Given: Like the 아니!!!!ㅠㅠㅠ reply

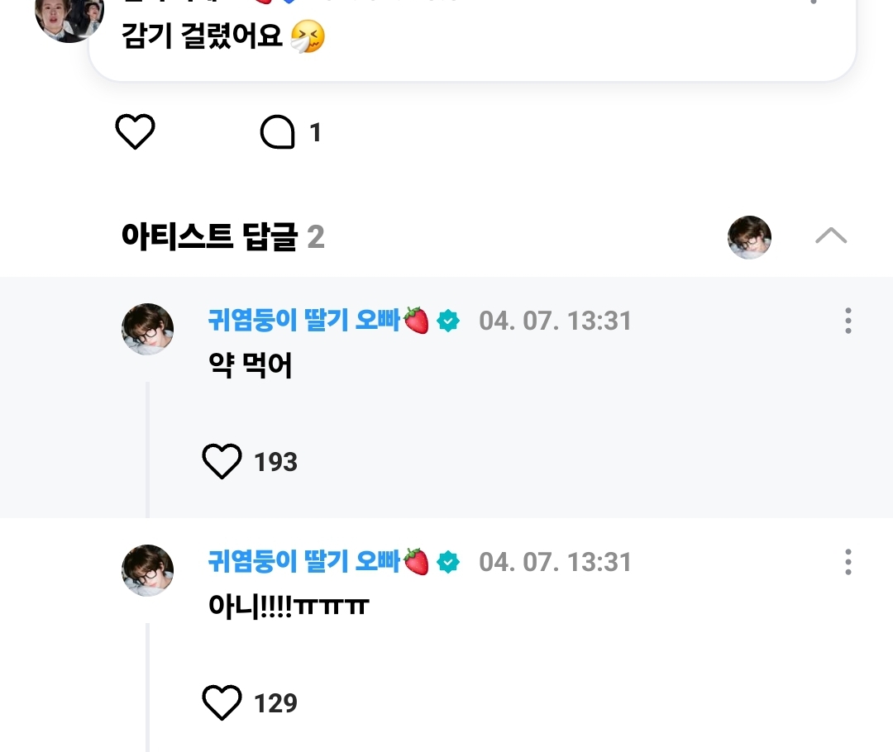Looking at the screenshot, I should [222, 702].
